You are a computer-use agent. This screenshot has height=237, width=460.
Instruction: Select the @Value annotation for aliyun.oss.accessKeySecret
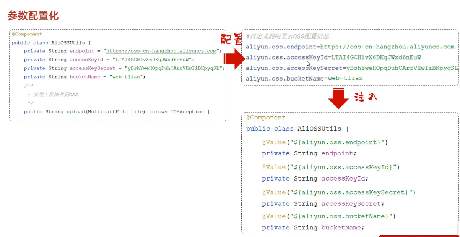338,192
